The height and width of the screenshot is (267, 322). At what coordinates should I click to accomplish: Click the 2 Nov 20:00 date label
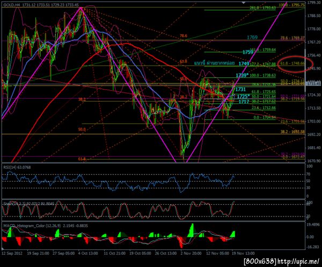click(191, 253)
